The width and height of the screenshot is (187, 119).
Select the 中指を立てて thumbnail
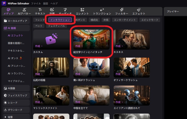point(92,95)
